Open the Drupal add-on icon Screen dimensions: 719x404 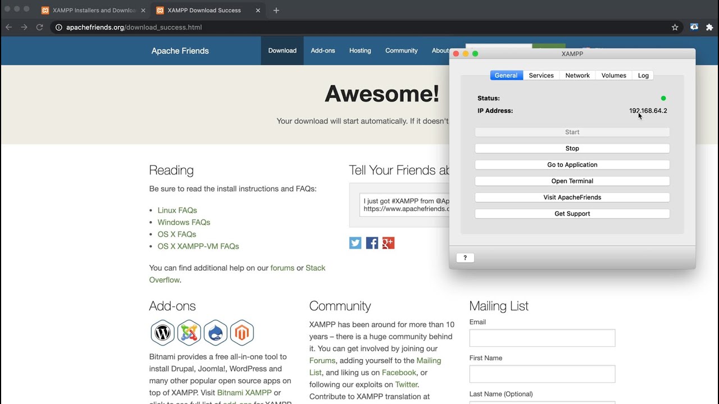(216, 333)
